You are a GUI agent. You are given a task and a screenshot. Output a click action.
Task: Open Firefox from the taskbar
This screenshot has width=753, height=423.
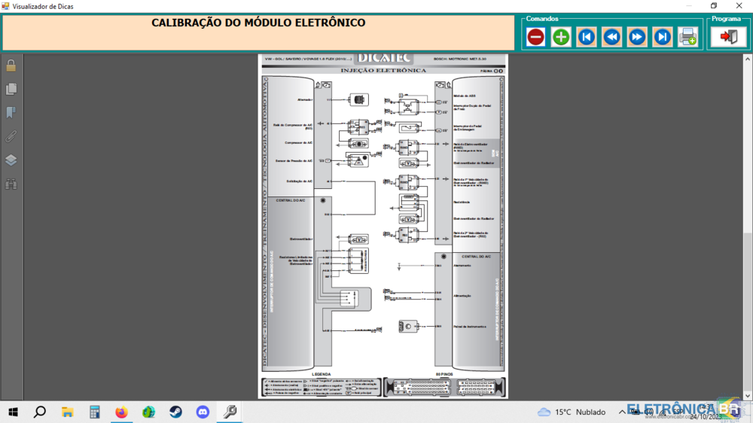(x=121, y=412)
